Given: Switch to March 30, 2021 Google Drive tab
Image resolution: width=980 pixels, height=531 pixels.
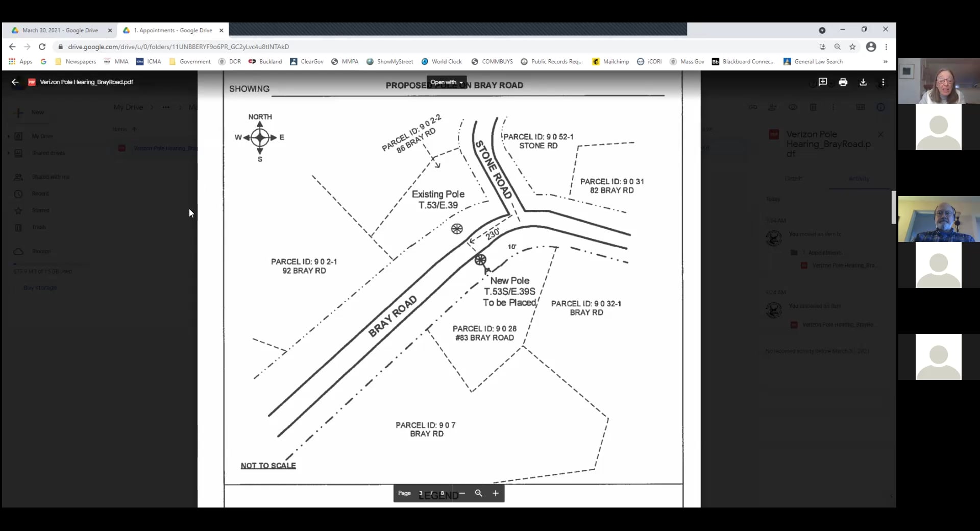Looking at the screenshot, I should (x=60, y=30).
